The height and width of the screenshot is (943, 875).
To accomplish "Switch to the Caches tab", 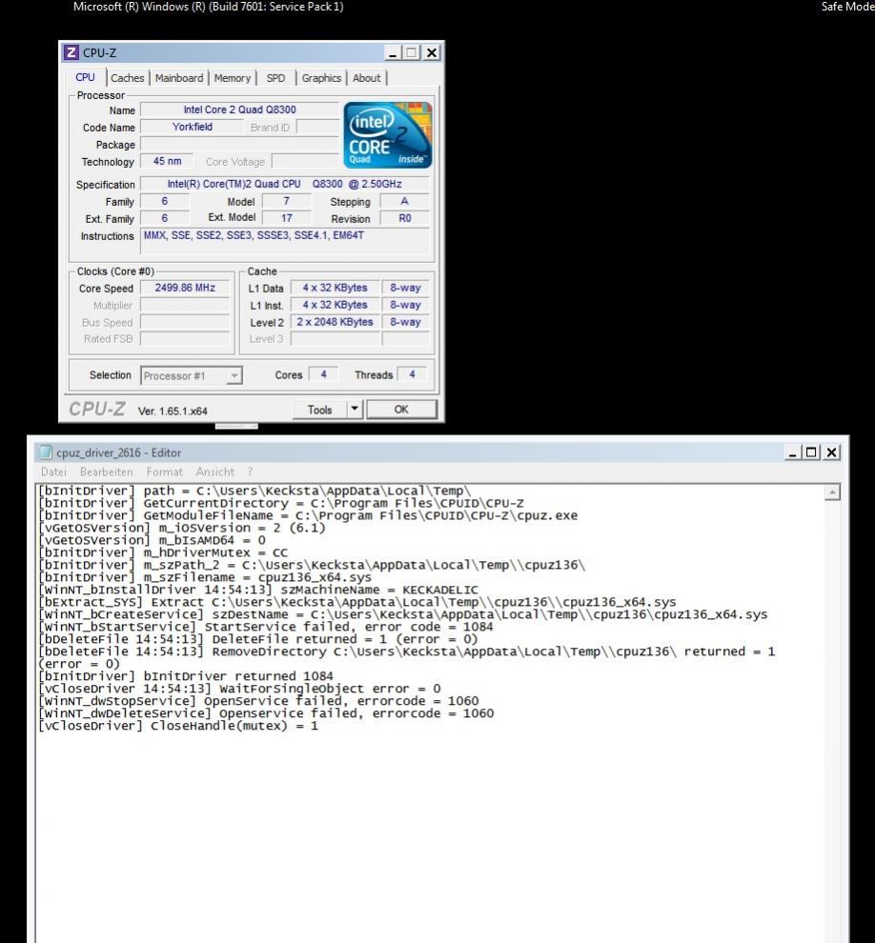I will [128, 78].
